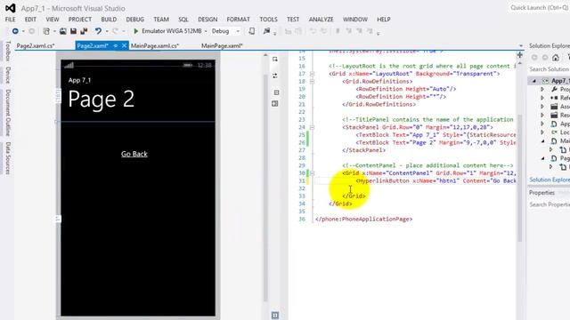
Task: Click the Solution Explorer Home icon
Action: [556, 57]
